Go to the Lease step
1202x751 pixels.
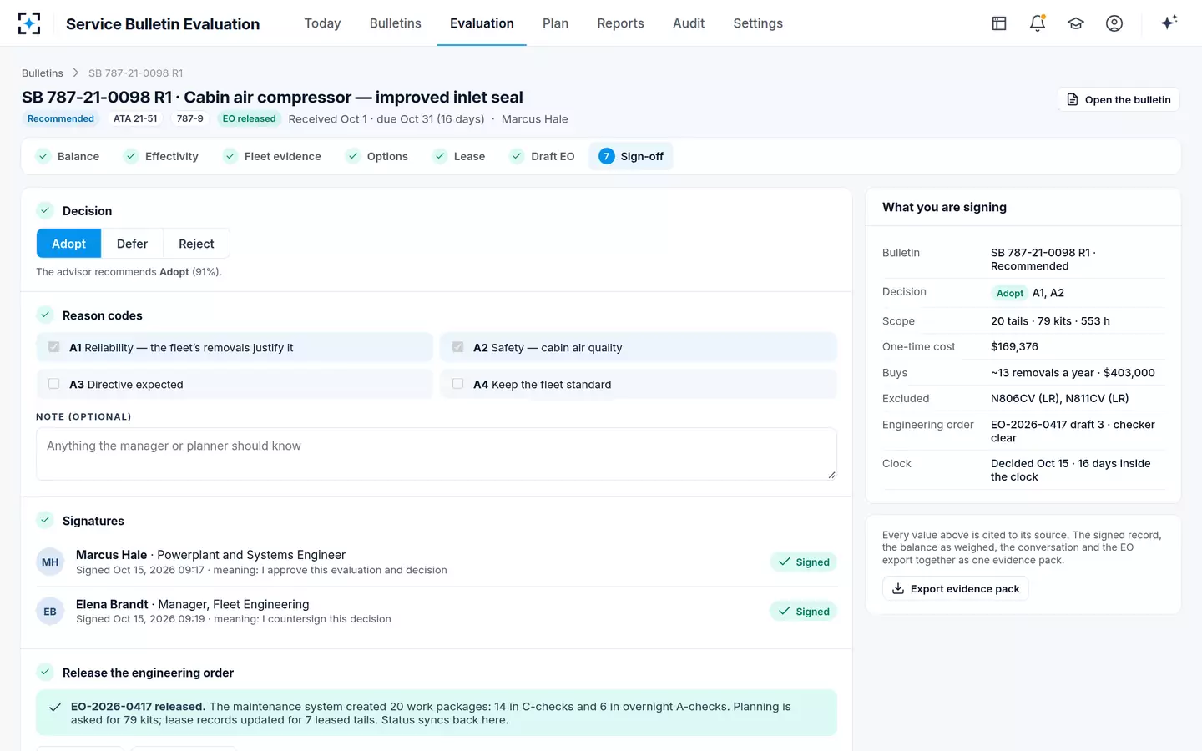459,156
